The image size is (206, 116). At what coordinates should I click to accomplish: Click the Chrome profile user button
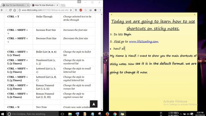79,2
